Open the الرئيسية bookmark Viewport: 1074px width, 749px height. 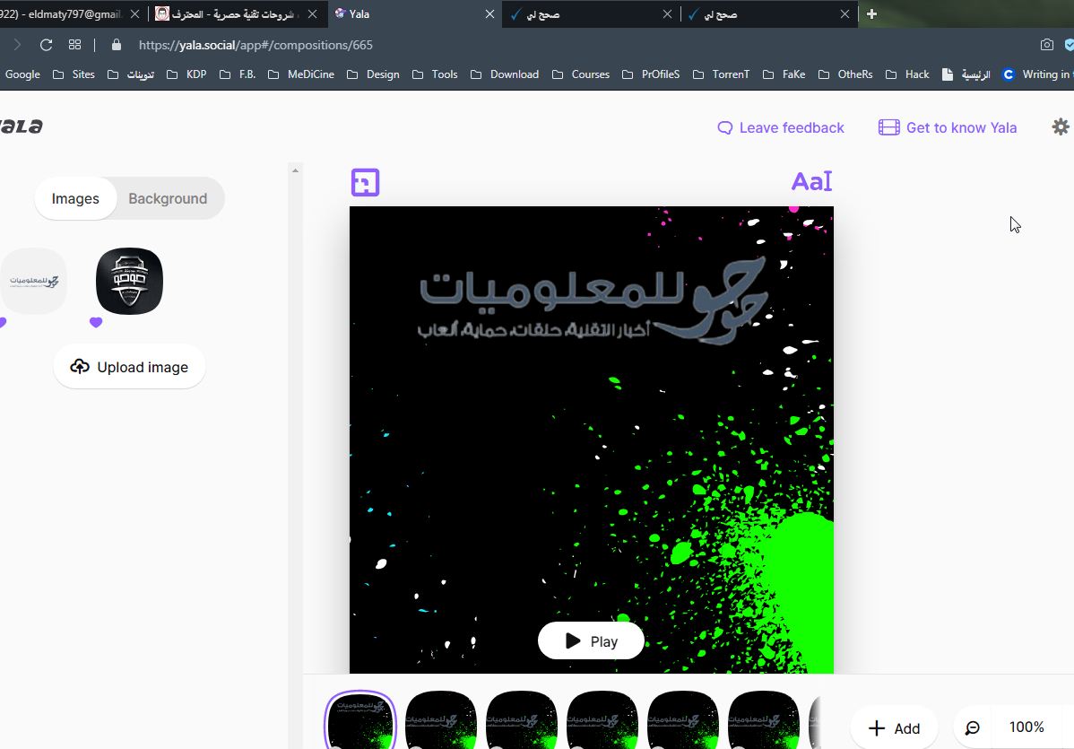[966, 74]
